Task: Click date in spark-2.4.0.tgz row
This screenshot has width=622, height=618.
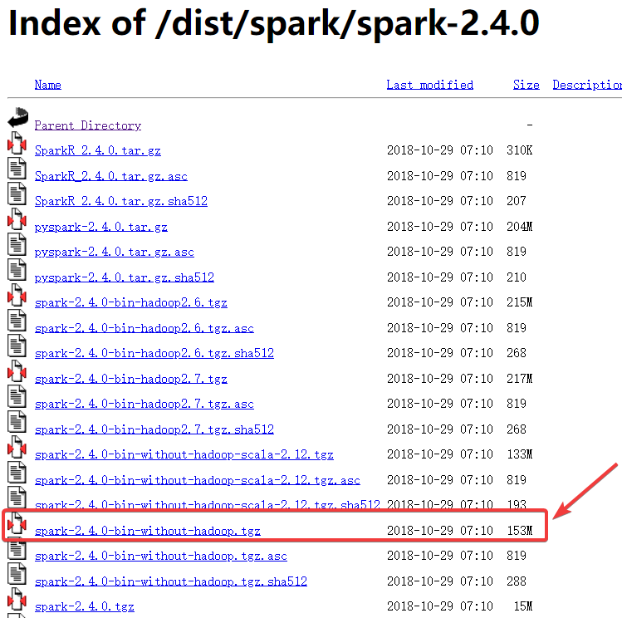Action: [x=440, y=606]
